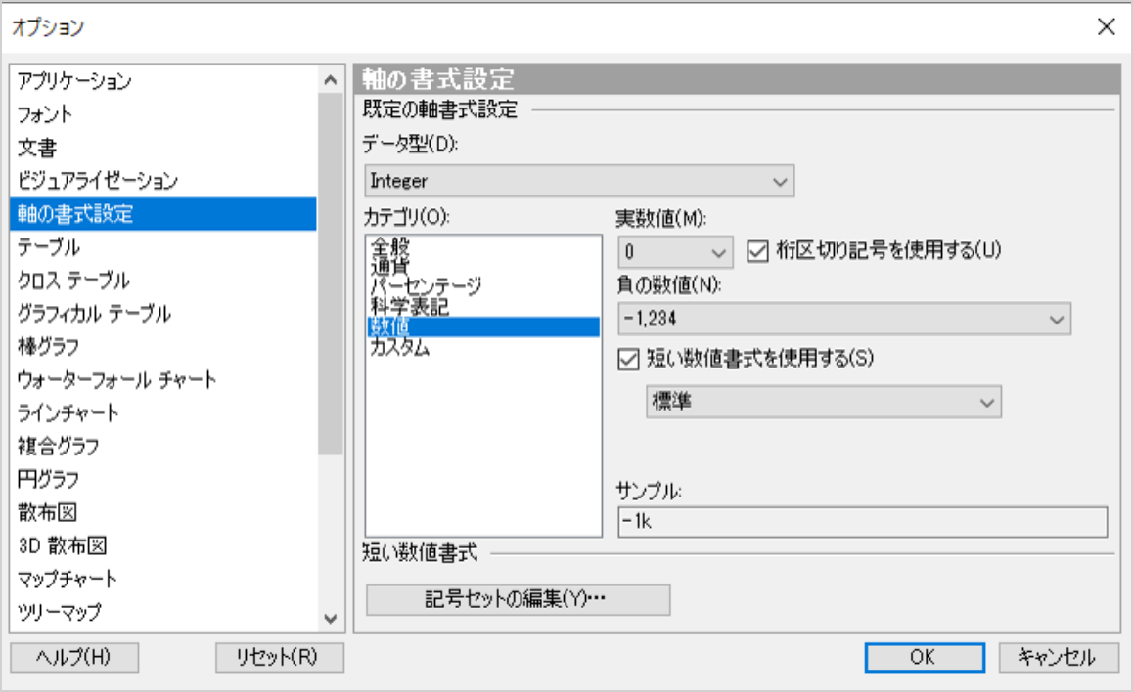Toggle 桁区切り記号を使用する checkbox
Screen dimensions: 1133x692
758,251
